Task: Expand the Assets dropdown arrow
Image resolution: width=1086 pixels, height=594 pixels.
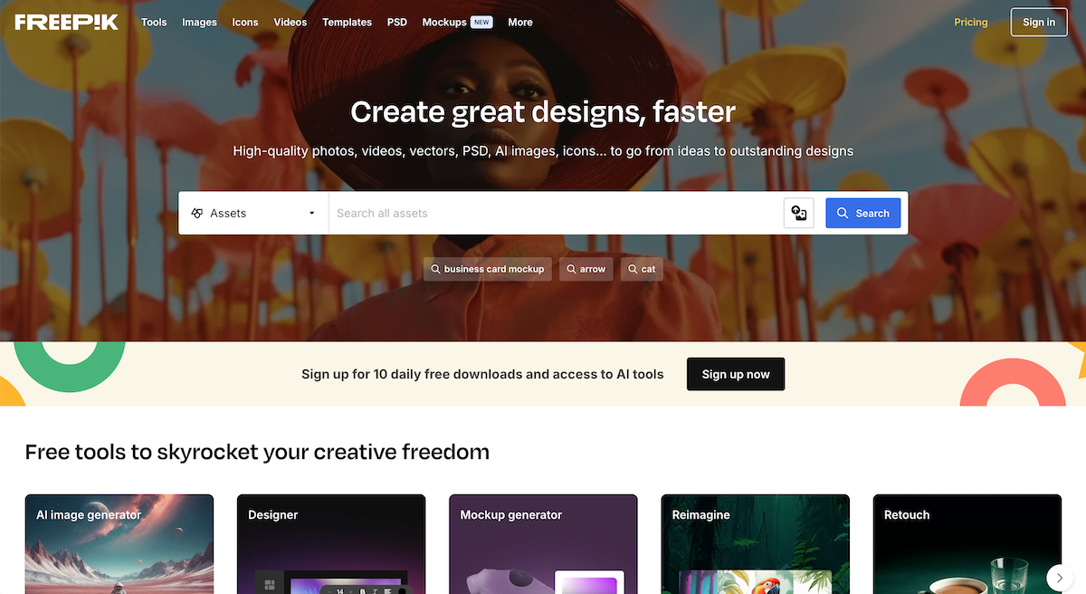Action: (x=312, y=213)
